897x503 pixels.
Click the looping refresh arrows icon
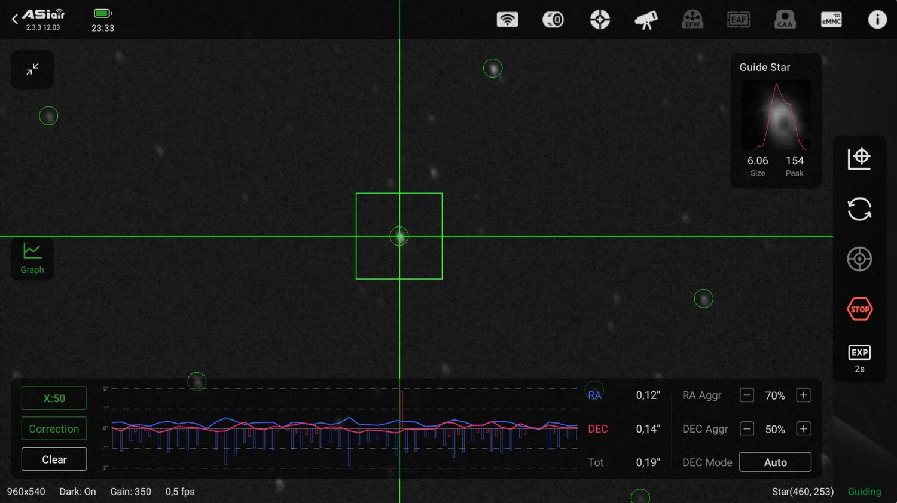[x=859, y=209]
